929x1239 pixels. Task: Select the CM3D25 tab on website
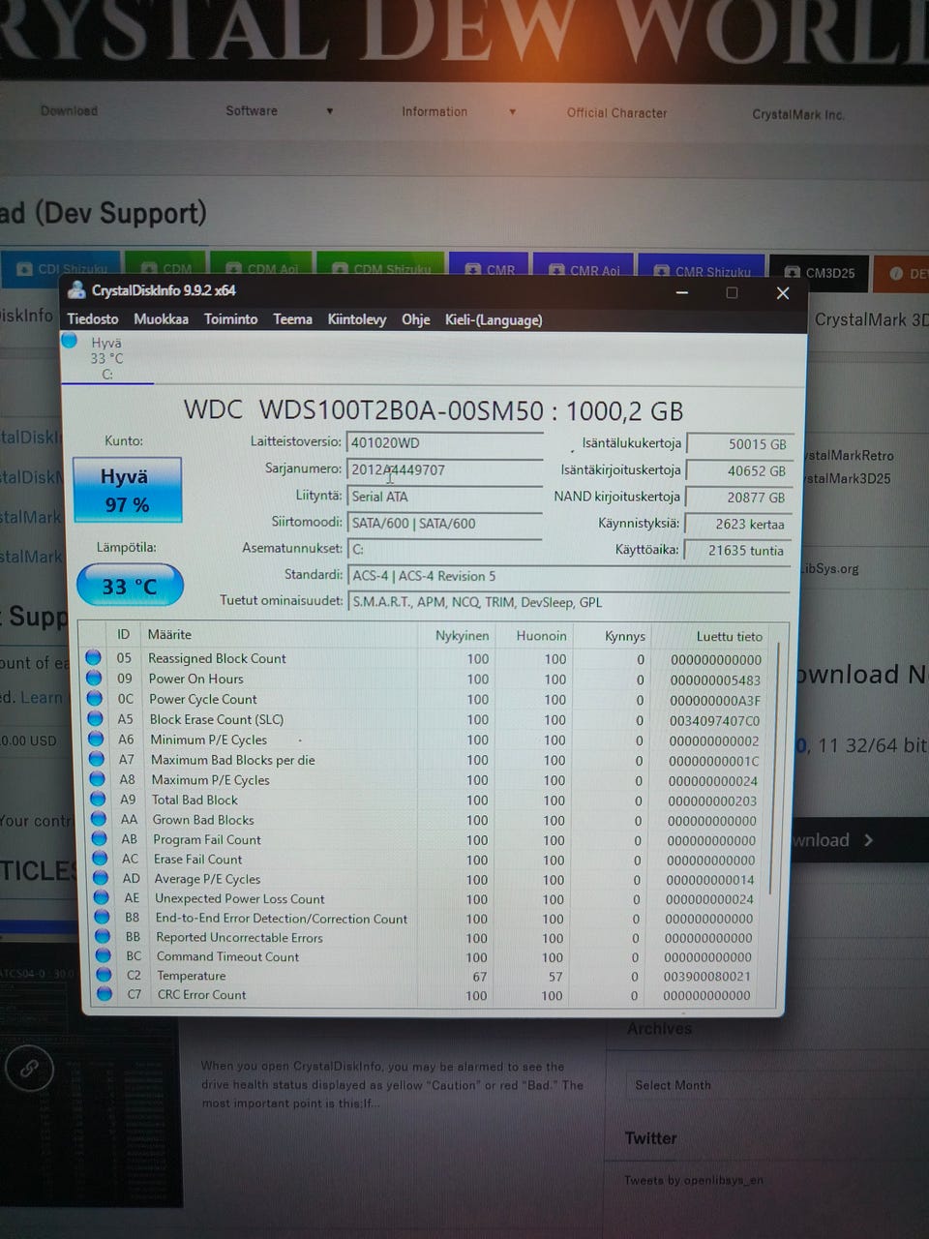819,272
